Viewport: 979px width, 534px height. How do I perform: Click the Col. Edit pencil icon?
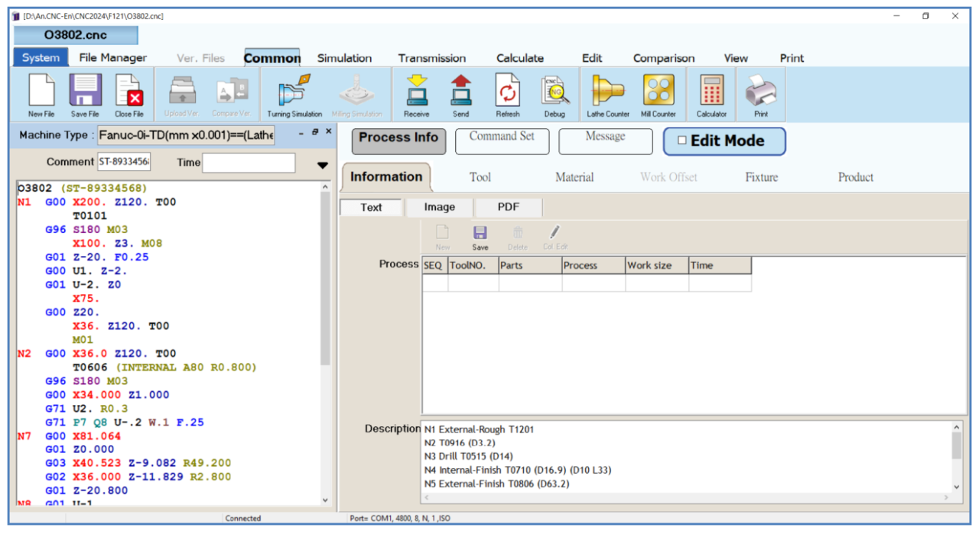[555, 238]
